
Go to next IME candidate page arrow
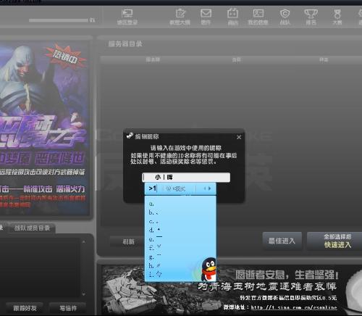click(x=209, y=188)
